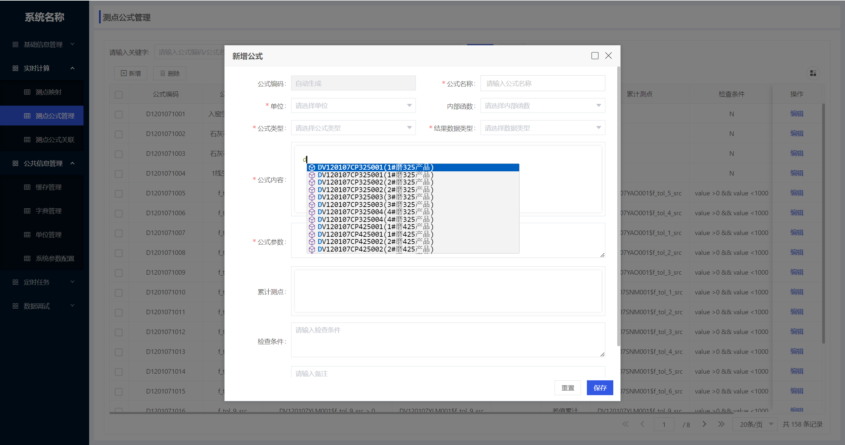Maximize the 新增公式 dialog
Screen dimensions: 845x445
click(595, 56)
